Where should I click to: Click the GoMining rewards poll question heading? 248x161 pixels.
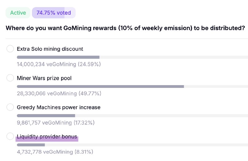click(125, 28)
